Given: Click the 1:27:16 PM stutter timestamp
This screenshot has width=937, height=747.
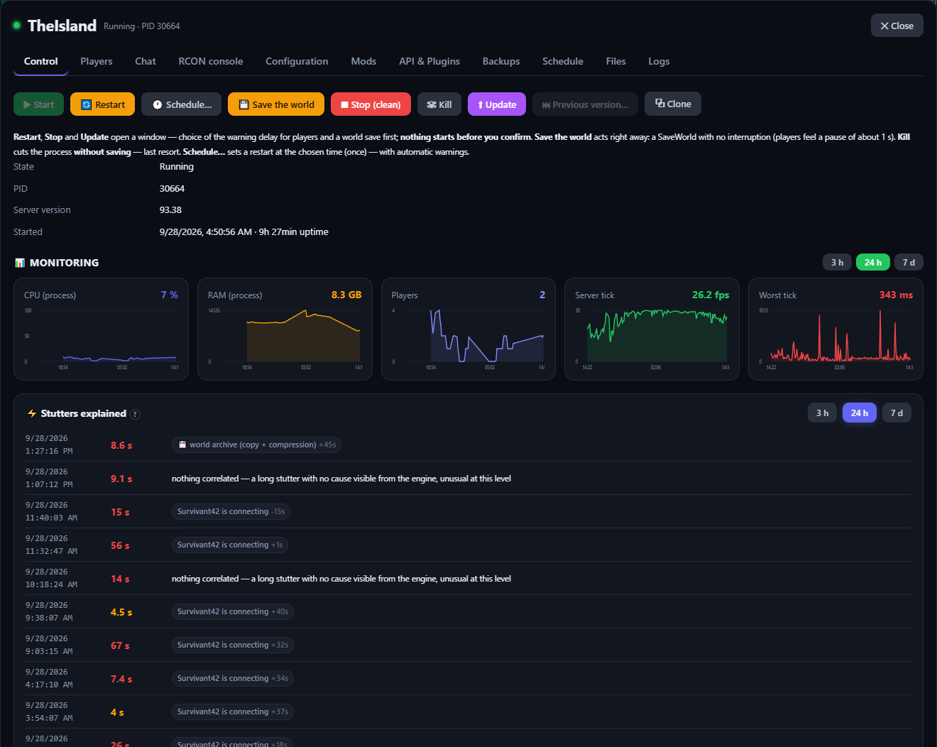Looking at the screenshot, I should [x=49, y=451].
